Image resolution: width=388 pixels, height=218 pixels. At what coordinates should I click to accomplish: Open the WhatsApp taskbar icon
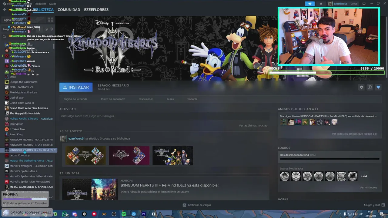(x=64, y=214)
